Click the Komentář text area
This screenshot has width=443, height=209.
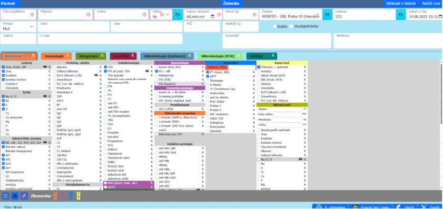click(277, 41)
